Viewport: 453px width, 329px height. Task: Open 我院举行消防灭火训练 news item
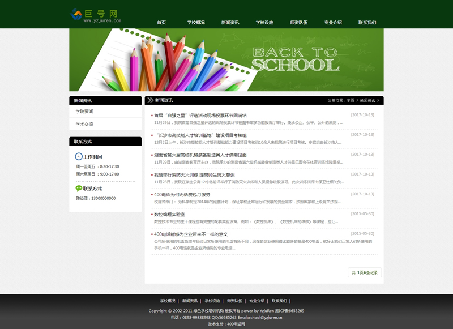tap(194, 175)
